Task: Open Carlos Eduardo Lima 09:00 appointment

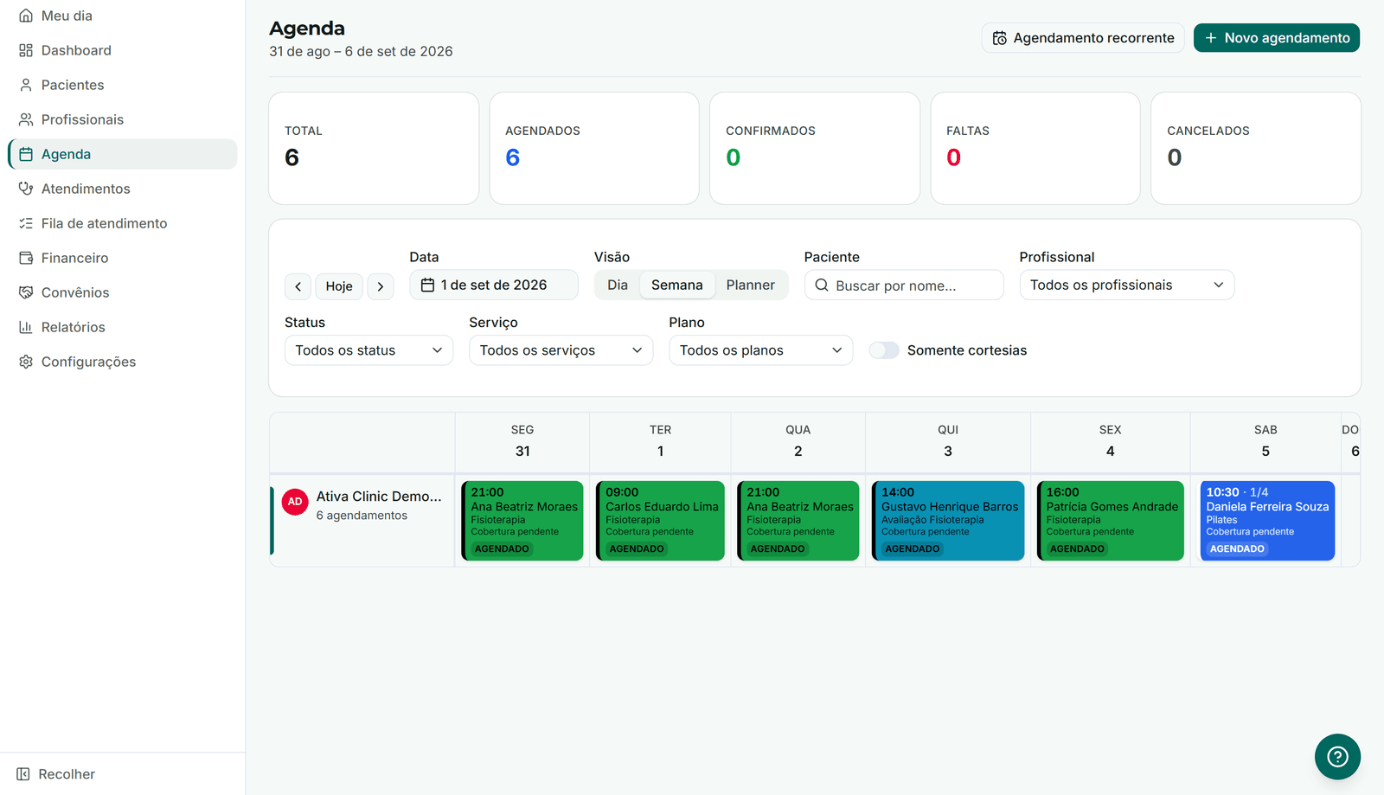Action: [660, 521]
